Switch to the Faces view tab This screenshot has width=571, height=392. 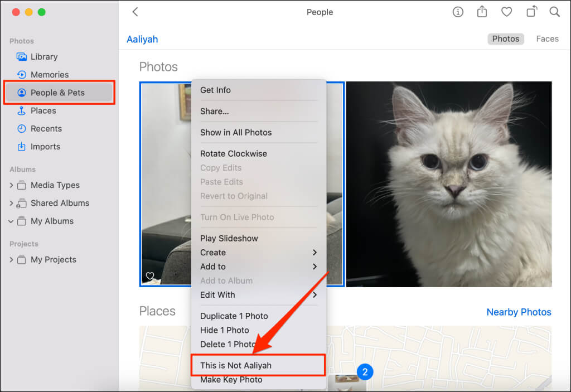(547, 39)
